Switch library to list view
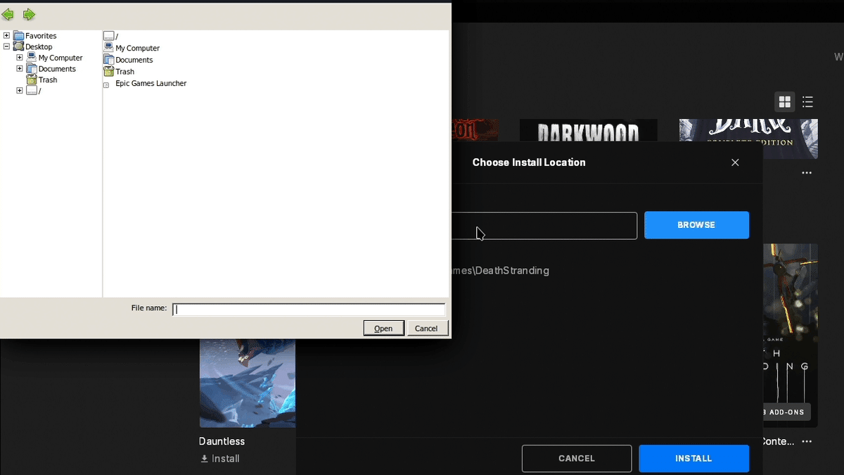Screen dimensions: 844x475 pos(807,102)
